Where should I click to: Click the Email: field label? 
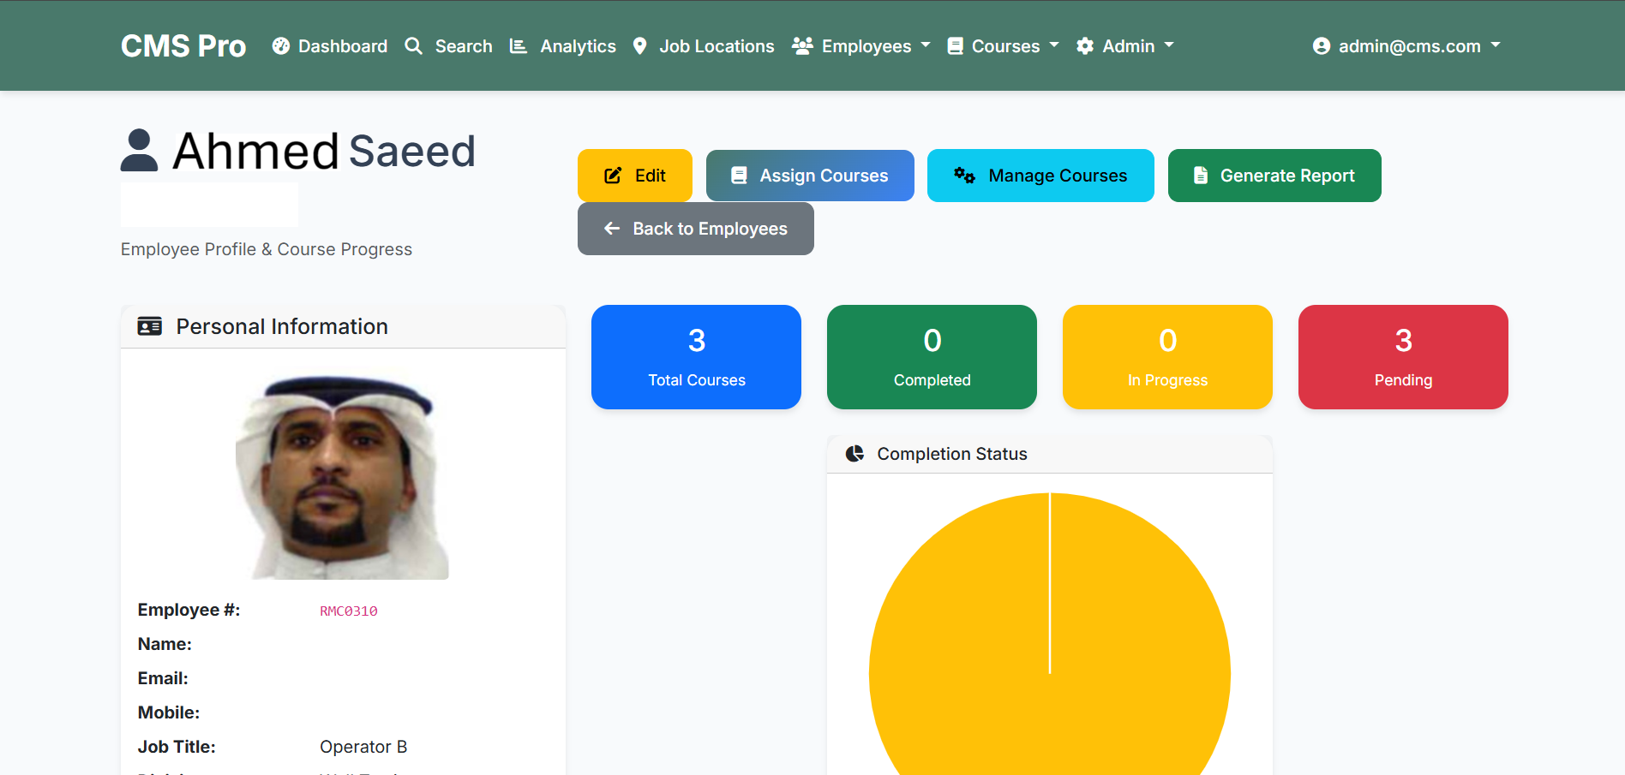pyautogui.click(x=163, y=678)
